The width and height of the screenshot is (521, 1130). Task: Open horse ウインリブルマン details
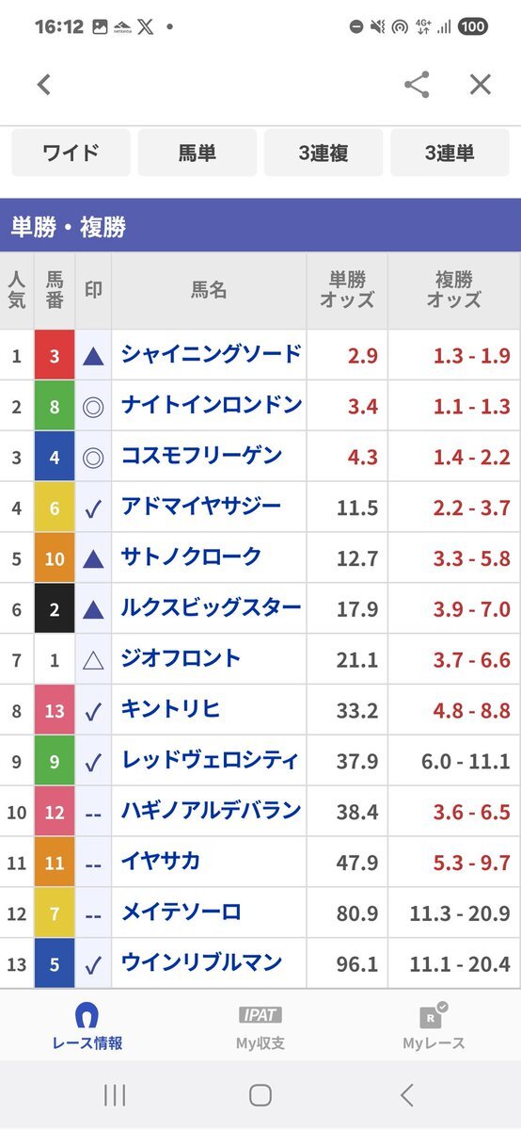click(202, 963)
